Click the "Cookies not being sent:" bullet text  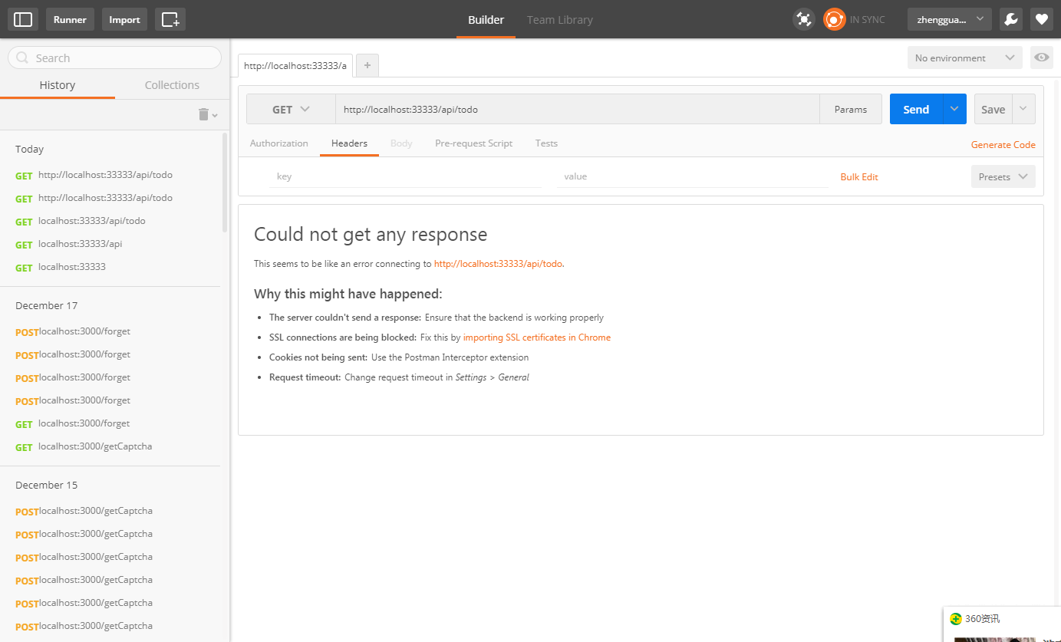[318, 357]
